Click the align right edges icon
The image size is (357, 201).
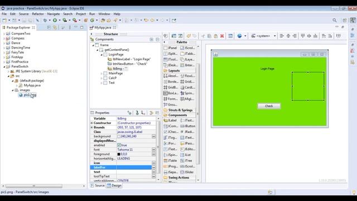click(295, 36)
